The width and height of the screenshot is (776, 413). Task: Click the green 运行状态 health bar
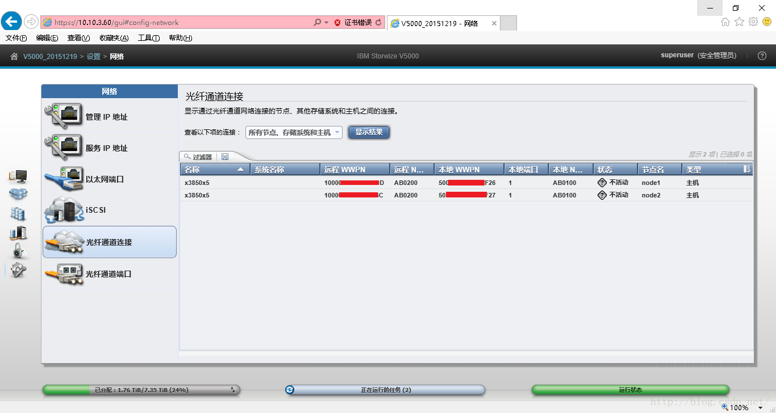630,390
